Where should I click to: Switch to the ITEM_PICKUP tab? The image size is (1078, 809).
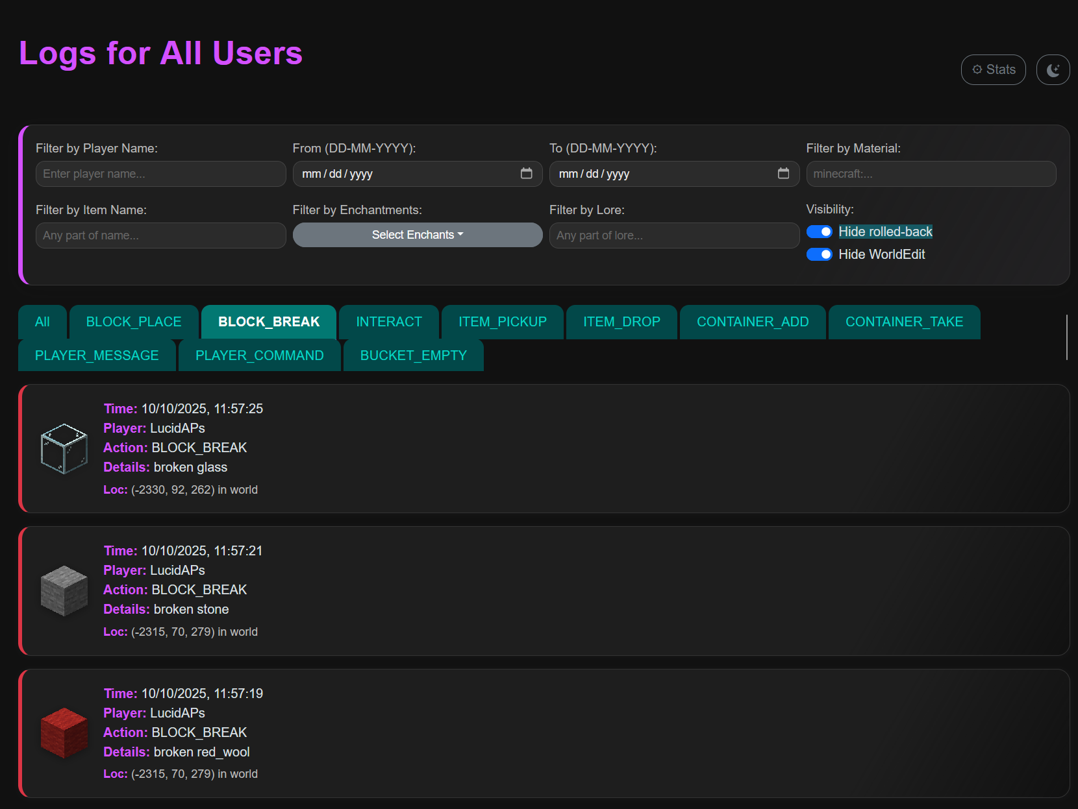pos(502,322)
